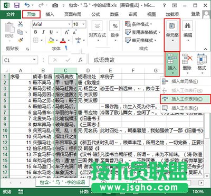This screenshot has height=196, width=211.
Task: Click the Cells group button
Action: 172,35
